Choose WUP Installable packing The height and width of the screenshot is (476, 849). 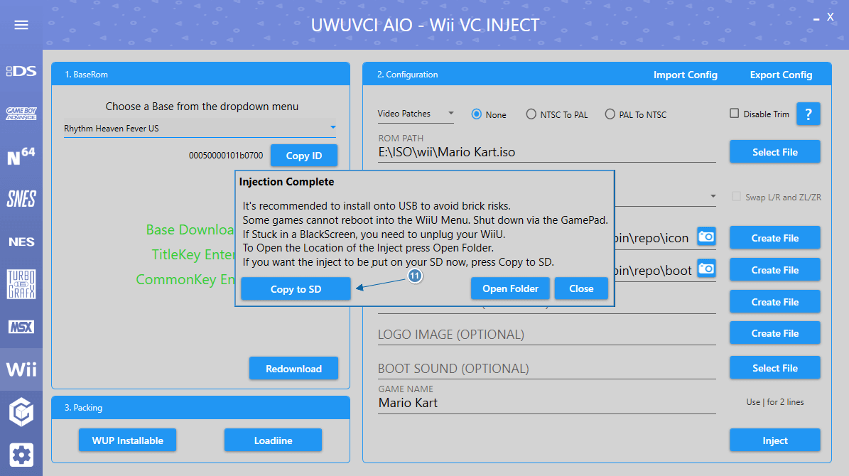(x=128, y=440)
